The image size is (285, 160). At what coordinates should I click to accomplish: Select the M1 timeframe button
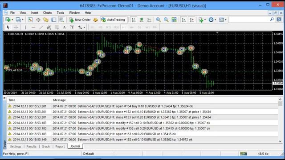click(x=93, y=28)
